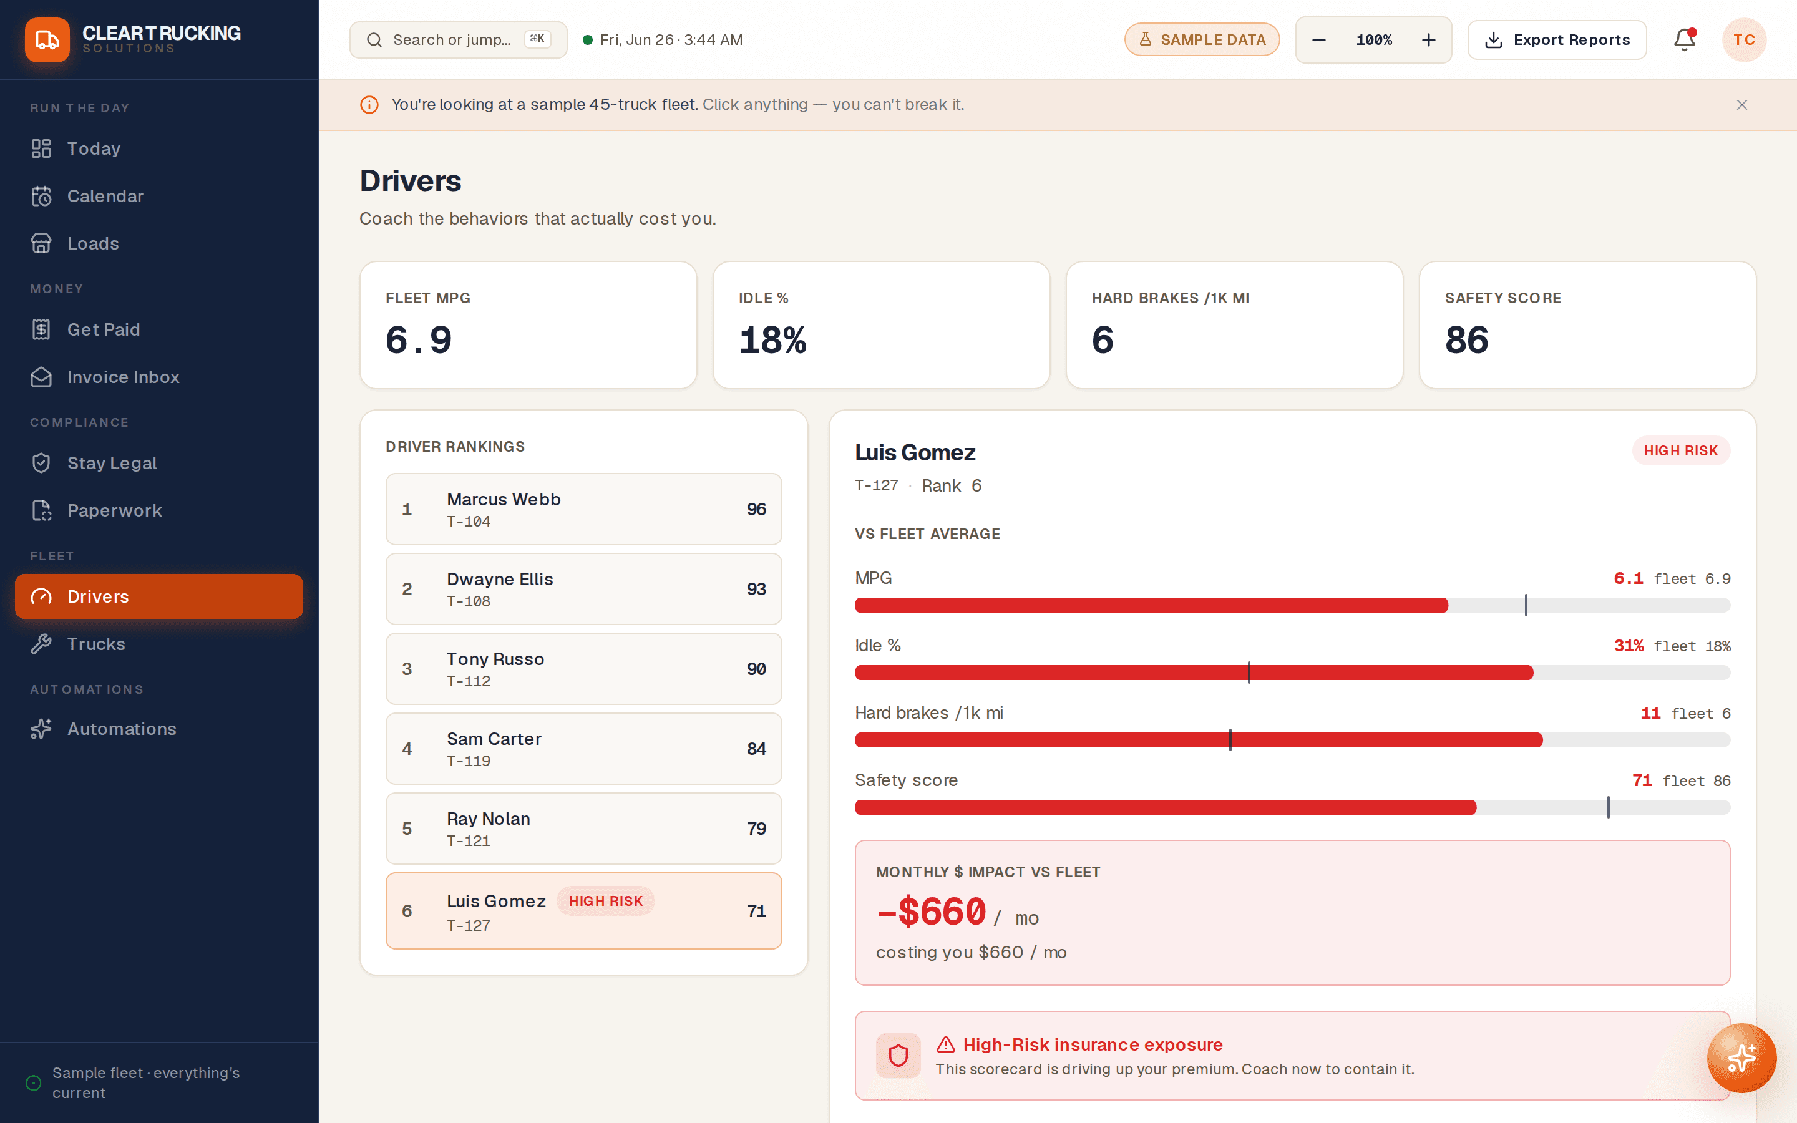Select Marcus Webb in driver rankings

pos(583,508)
